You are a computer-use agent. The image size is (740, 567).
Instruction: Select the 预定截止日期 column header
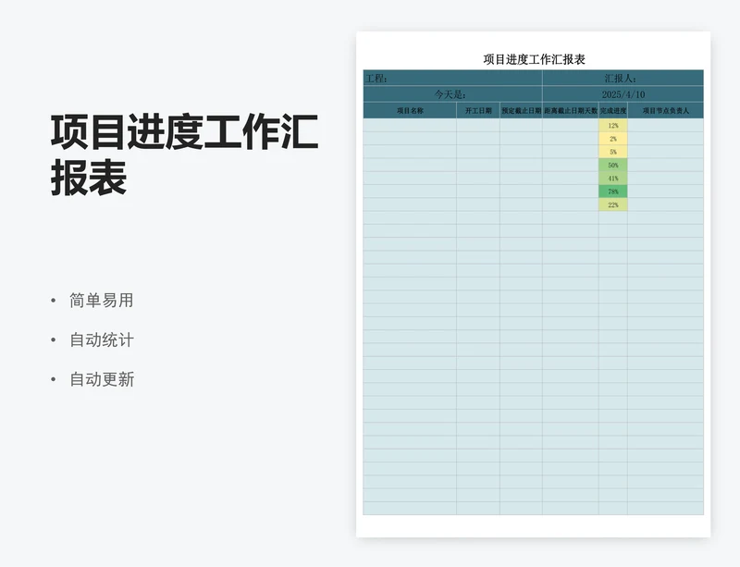521,110
